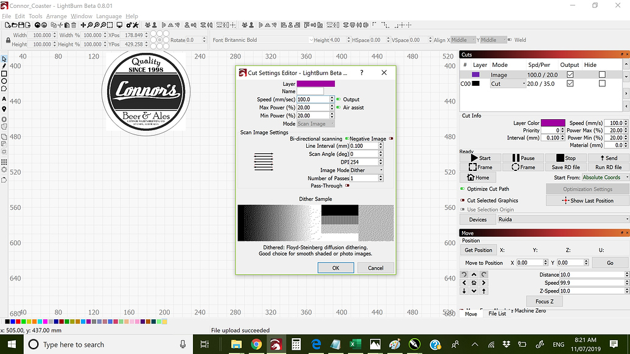Open the Language menu
This screenshot has height=354, width=630.
pos(109,16)
